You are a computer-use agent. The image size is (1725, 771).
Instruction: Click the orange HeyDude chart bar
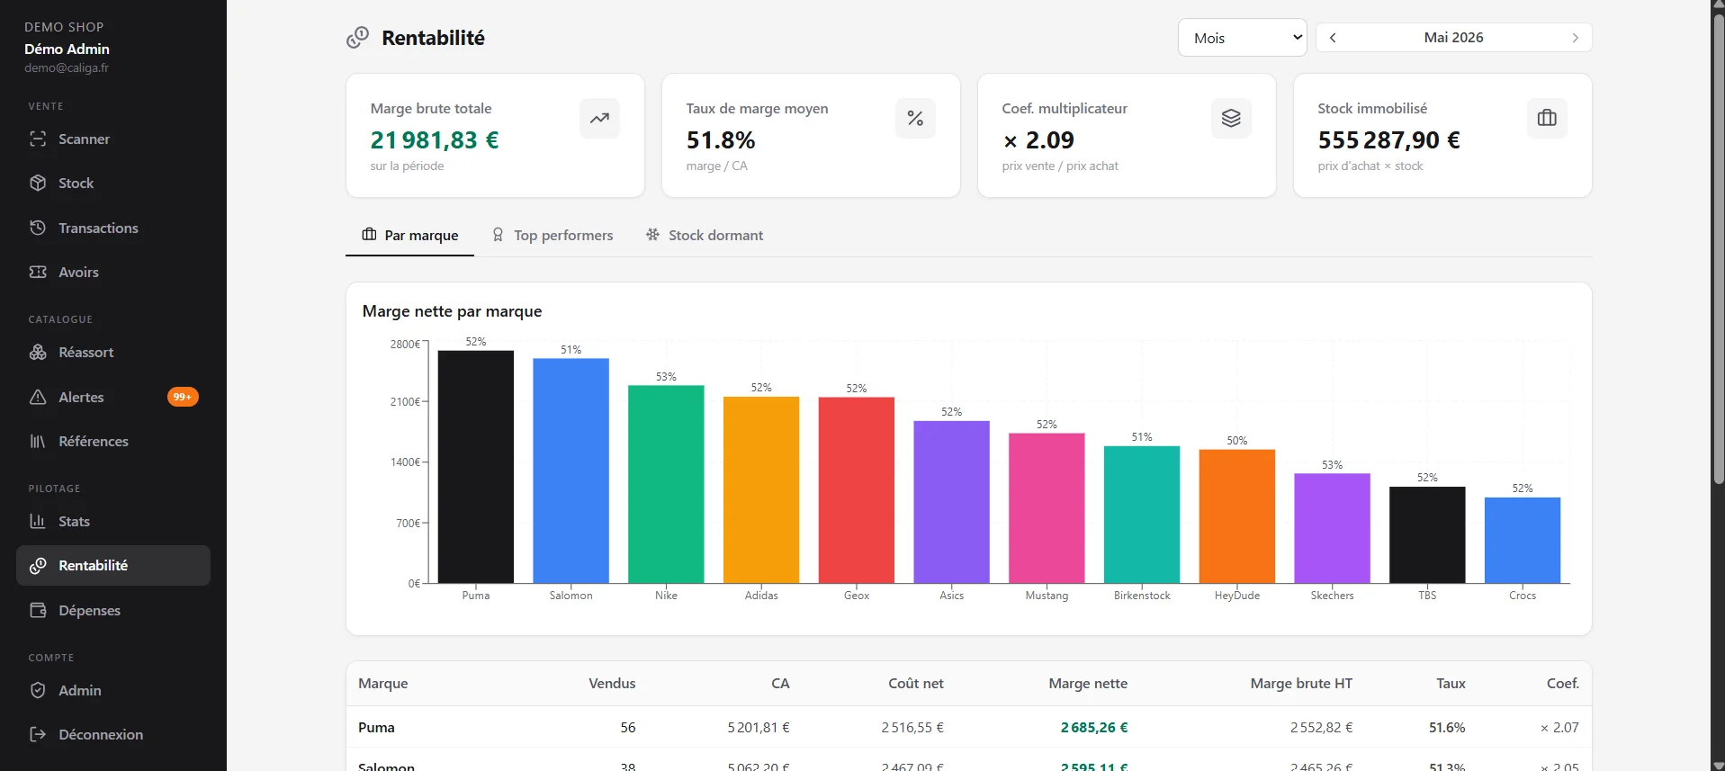point(1237,516)
